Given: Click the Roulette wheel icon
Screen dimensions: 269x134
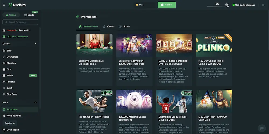Looking at the screenshot, I should click(4, 82).
